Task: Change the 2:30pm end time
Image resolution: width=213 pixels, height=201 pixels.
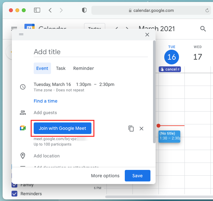Action: pyautogui.click(x=107, y=84)
